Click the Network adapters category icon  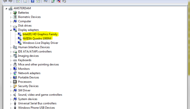click(x=15, y=73)
